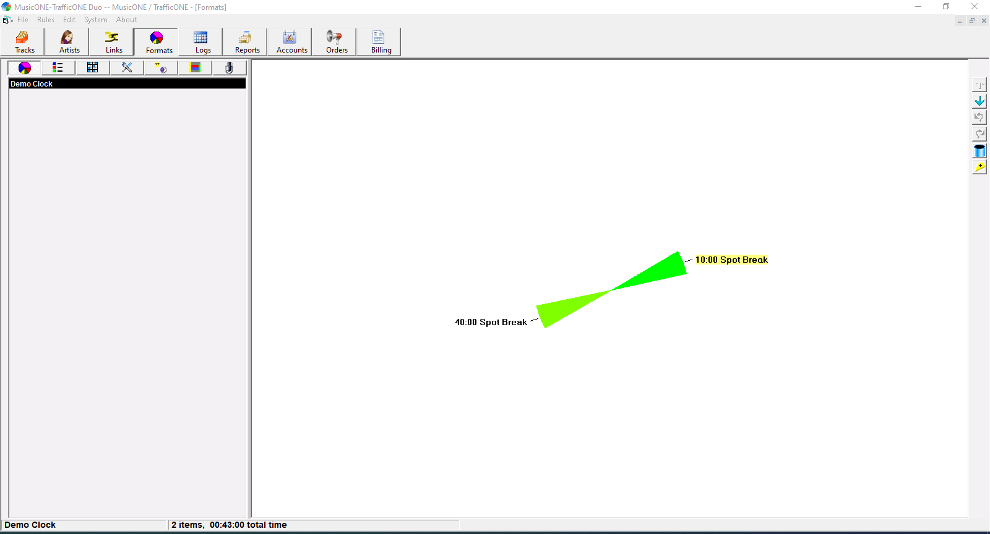Select the blue grid tab icon
The image size is (990, 534).
point(93,67)
